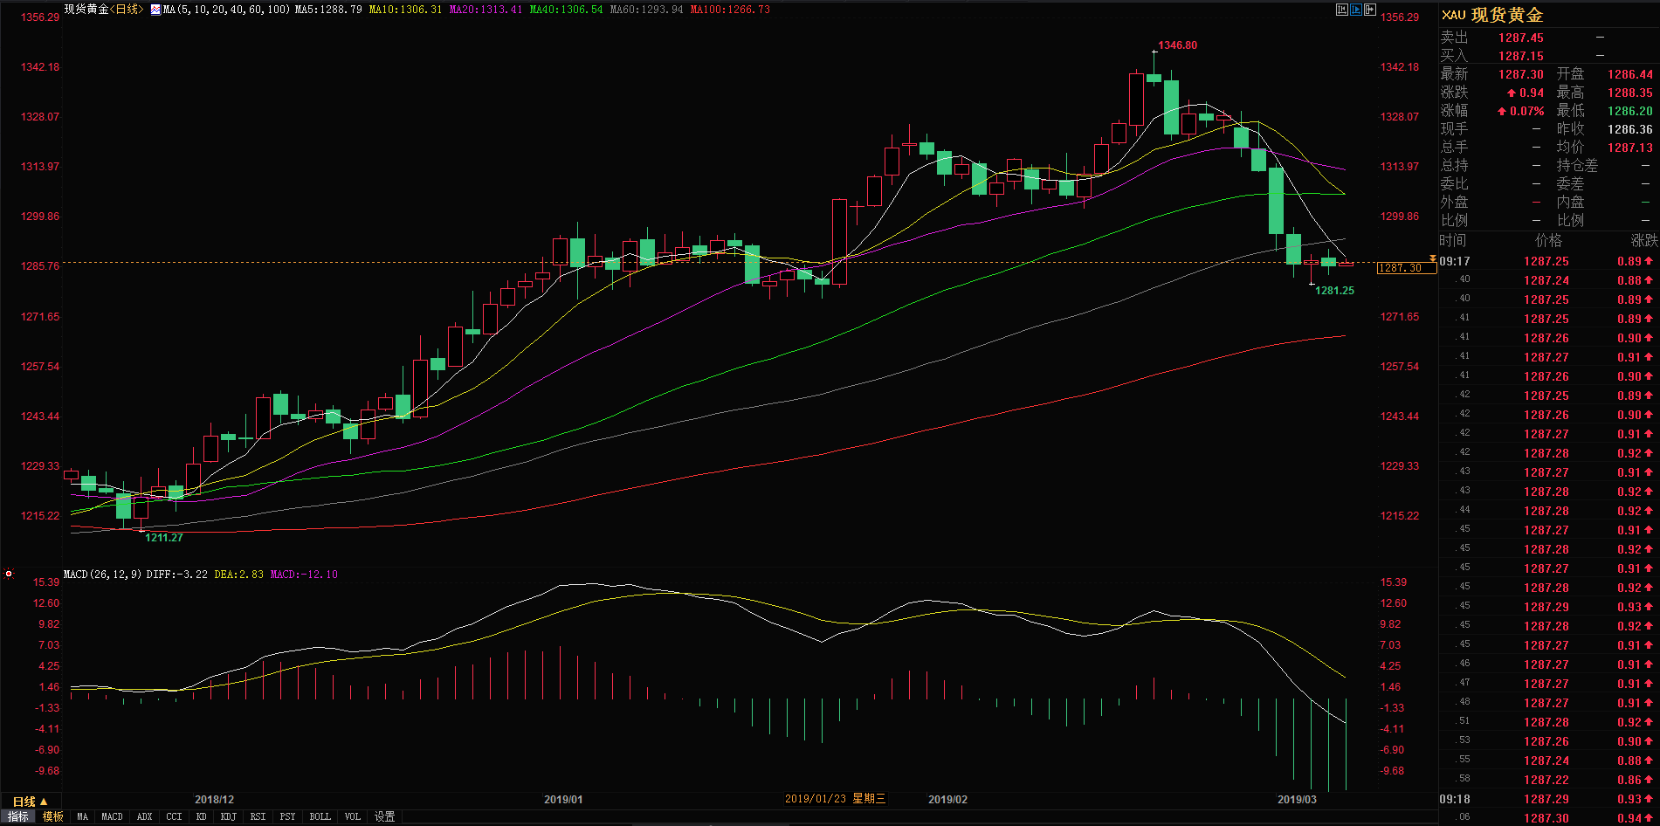
Task: Click the red circular MACD panel marker icon
Action: 9,574
